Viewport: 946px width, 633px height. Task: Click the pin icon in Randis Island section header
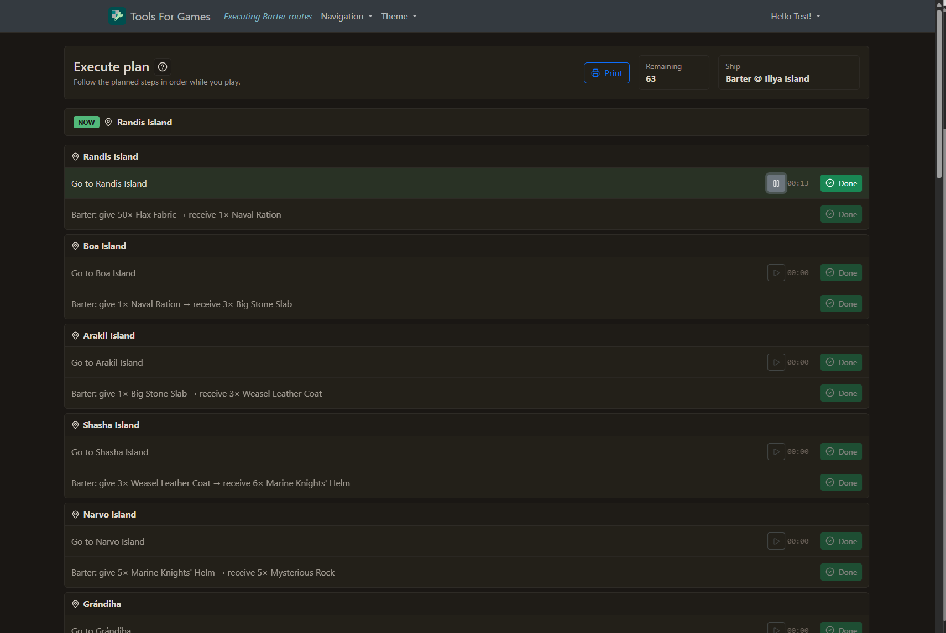tap(75, 157)
